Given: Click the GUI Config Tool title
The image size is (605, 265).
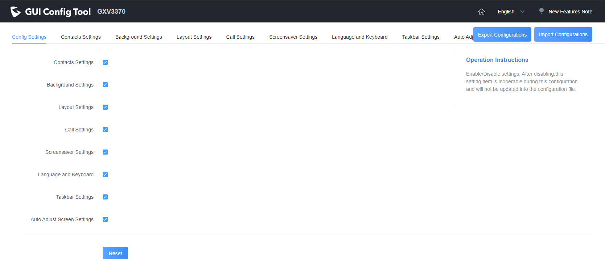Looking at the screenshot, I should 58,12.
